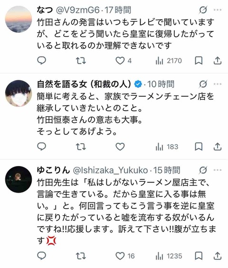Viewport: 228px width, 268px height.
Task: Like ゆこりん's tweet with 16 likes
Action: (125, 256)
